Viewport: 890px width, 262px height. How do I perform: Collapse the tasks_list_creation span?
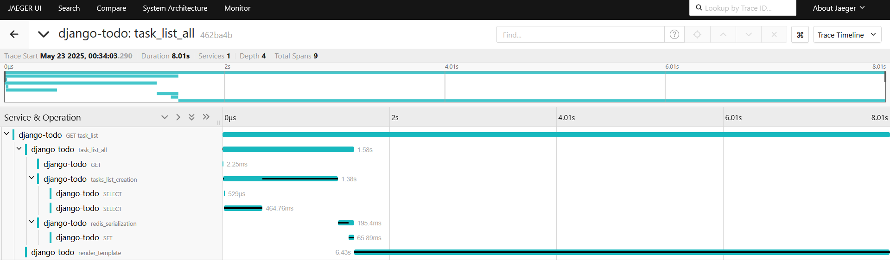click(x=32, y=178)
